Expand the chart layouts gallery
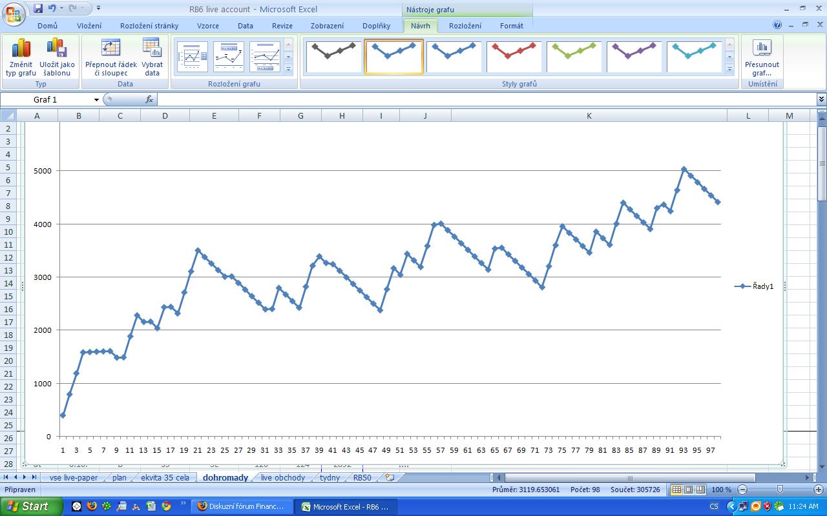Screen dimensions: 827x516 (289, 68)
